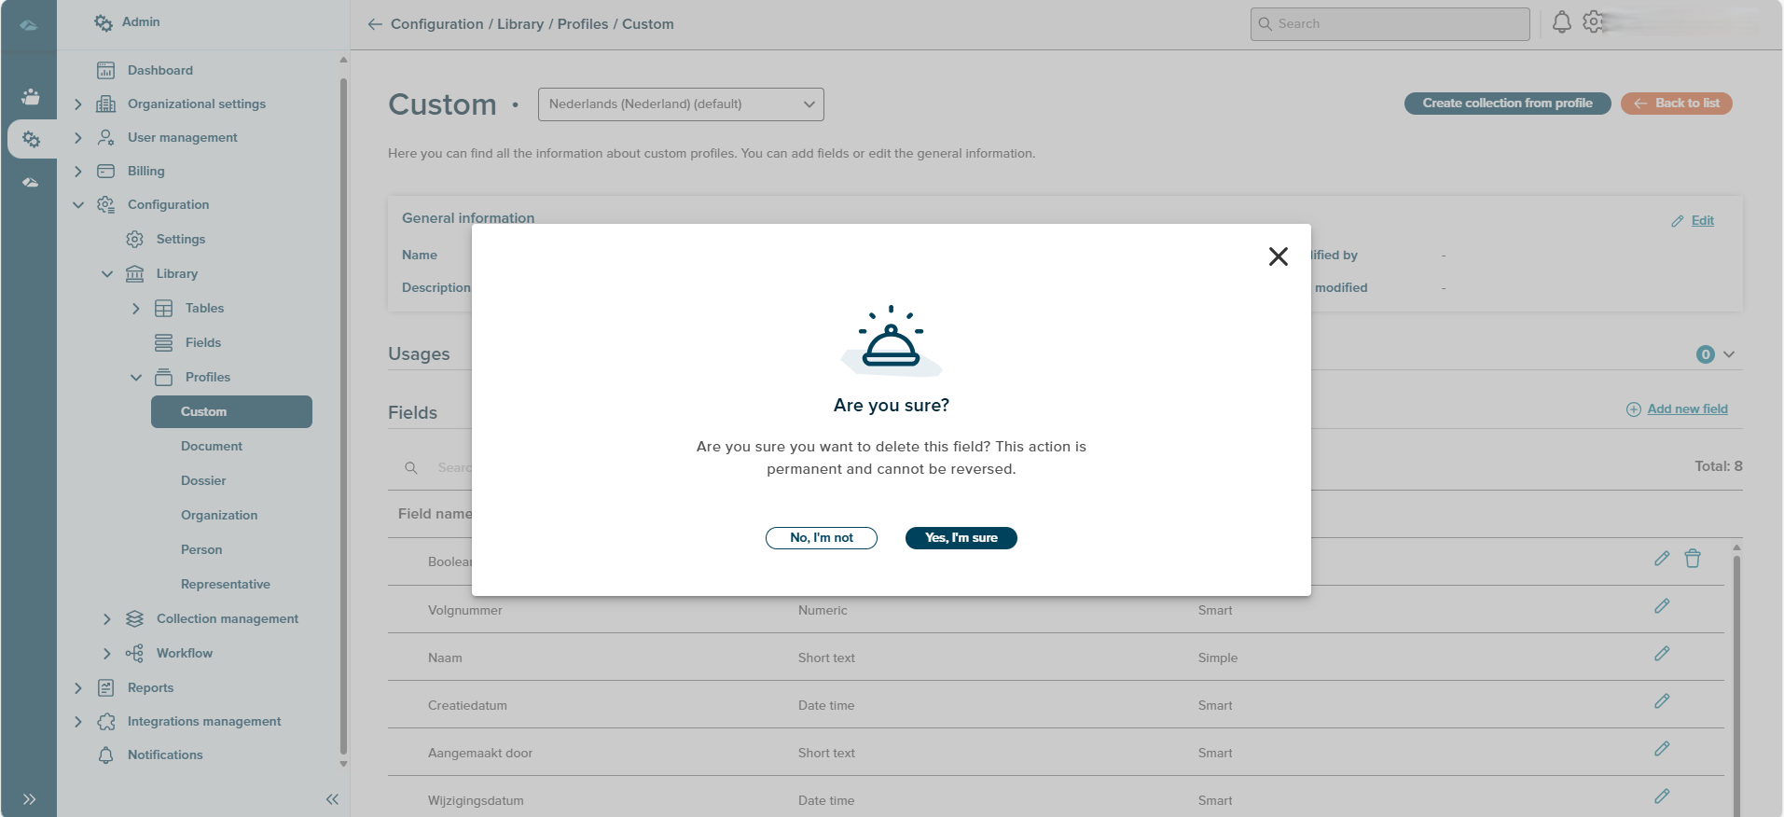Open the settings gear icon in header

1593,22
